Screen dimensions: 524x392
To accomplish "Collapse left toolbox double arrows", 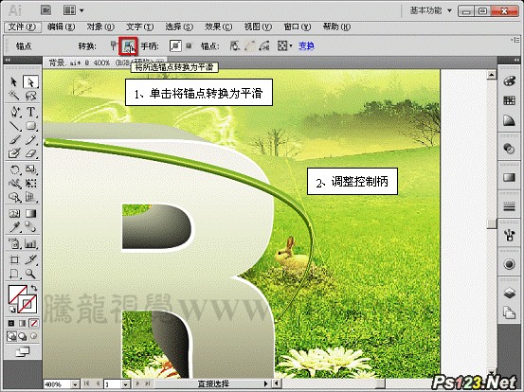I will coord(8,60).
